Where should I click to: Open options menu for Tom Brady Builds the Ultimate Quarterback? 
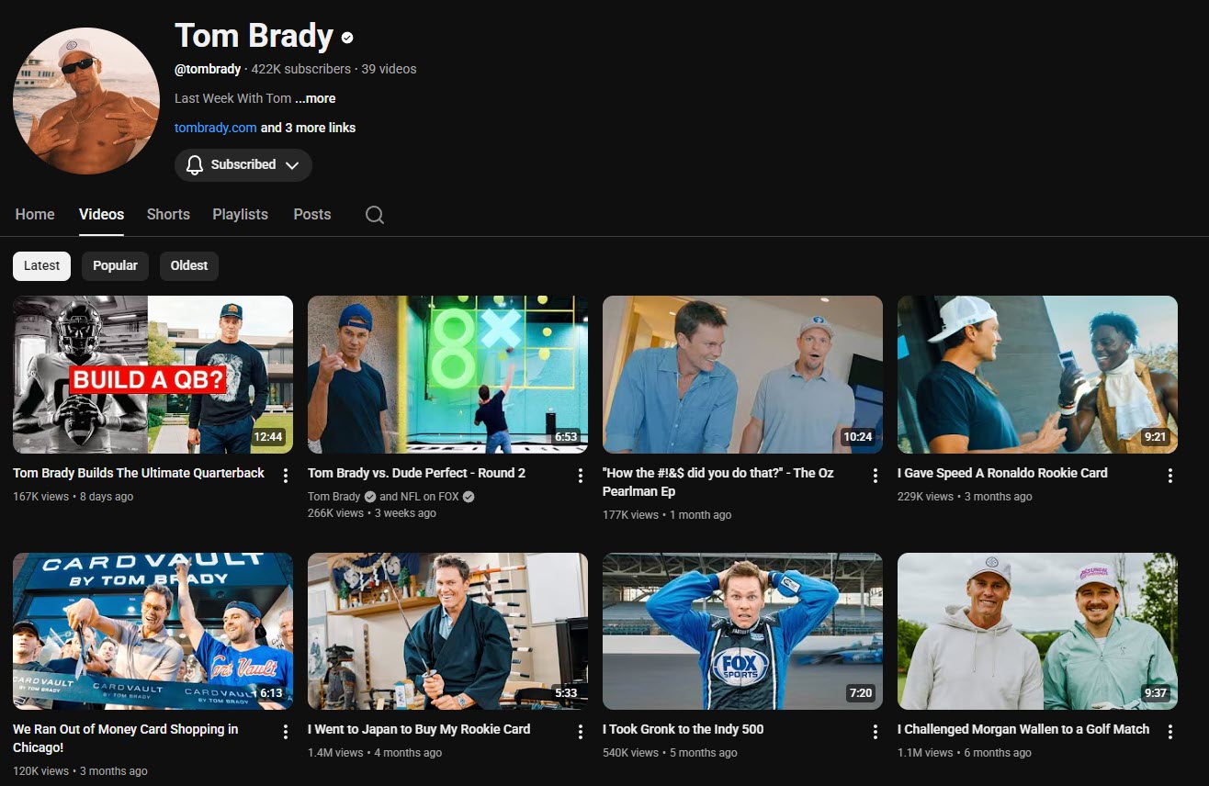coord(286,476)
